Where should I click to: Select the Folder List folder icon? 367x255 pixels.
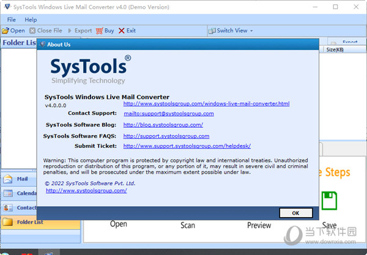point(8,222)
